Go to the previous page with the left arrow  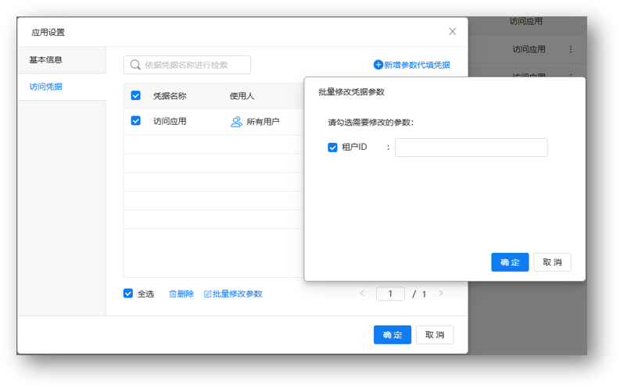(x=362, y=294)
